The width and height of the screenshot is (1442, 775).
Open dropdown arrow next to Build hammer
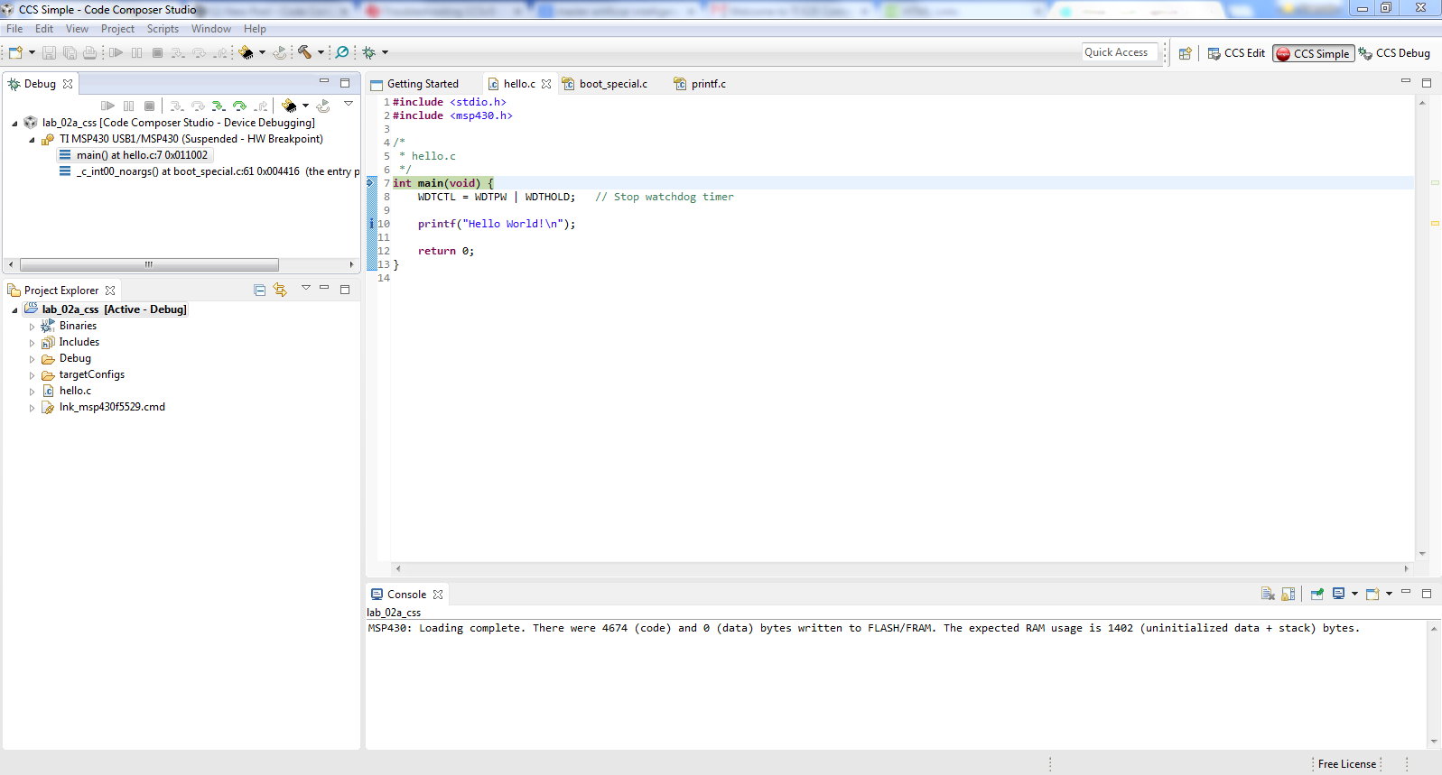[x=321, y=52]
